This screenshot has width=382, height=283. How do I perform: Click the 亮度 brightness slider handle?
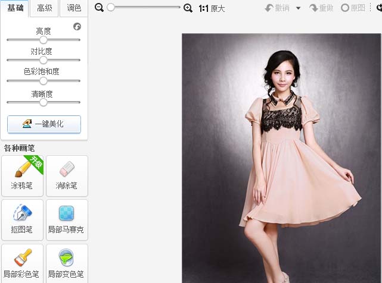pyautogui.click(x=44, y=40)
